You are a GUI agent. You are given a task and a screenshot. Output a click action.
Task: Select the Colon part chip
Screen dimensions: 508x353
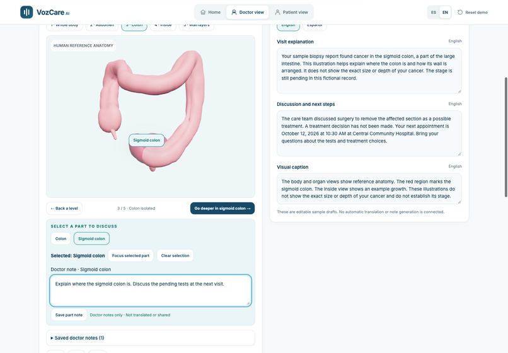tap(61, 238)
